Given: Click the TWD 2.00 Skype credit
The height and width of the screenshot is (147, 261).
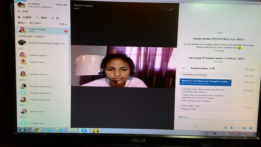Looking at the screenshot, I should coord(62,4).
